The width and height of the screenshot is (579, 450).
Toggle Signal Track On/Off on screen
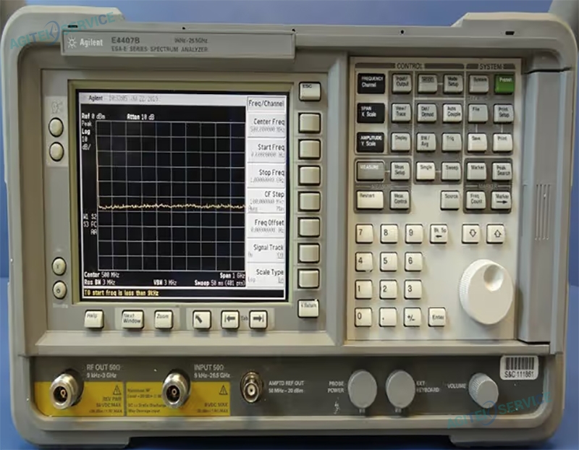[x=266, y=251]
